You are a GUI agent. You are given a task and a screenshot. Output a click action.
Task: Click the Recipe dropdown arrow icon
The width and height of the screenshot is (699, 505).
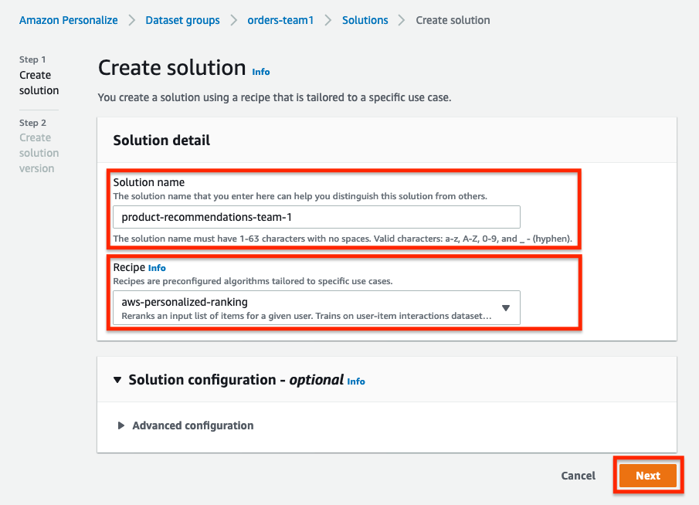506,308
